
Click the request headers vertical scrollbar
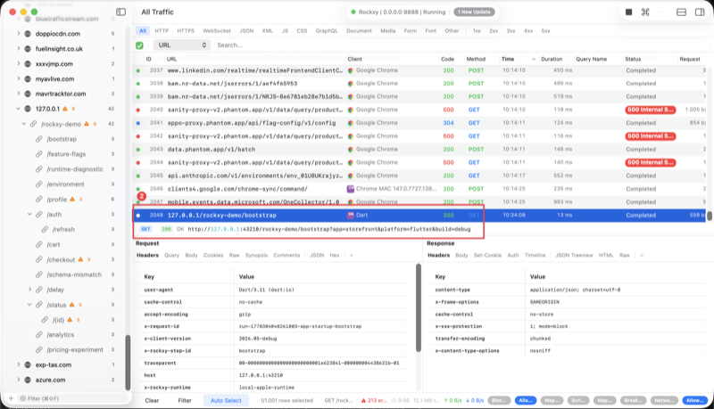click(419, 307)
